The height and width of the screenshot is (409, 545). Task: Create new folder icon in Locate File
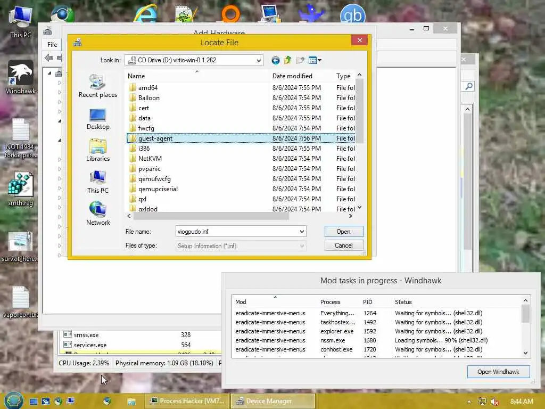pyautogui.click(x=300, y=61)
